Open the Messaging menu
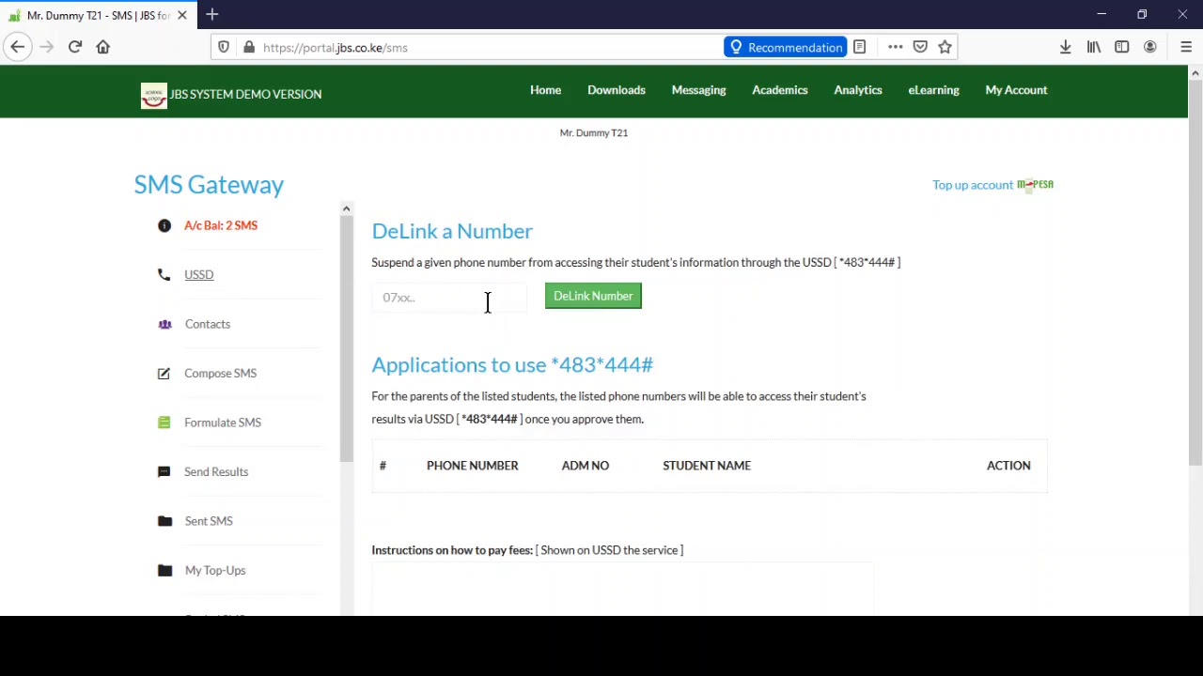The height and width of the screenshot is (676, 1203). click(x=698, y=90)
